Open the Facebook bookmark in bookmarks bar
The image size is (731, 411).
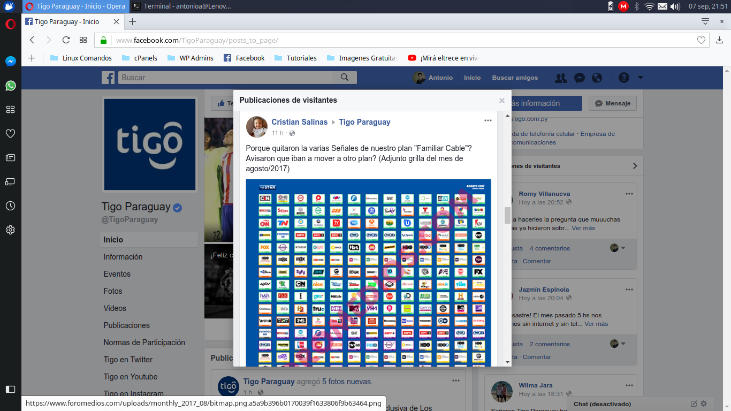point(244,58)
